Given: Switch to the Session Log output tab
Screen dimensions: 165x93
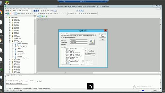Looking at the screenshot, I should [41, 89].
